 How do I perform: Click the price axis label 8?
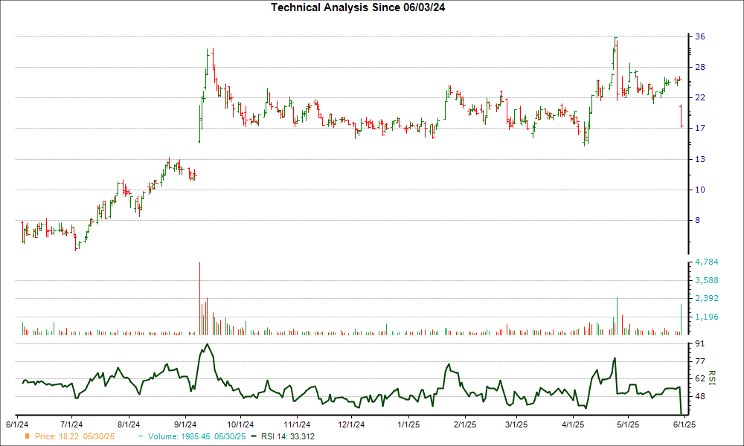pyautogui.click(x=698, y=220)
